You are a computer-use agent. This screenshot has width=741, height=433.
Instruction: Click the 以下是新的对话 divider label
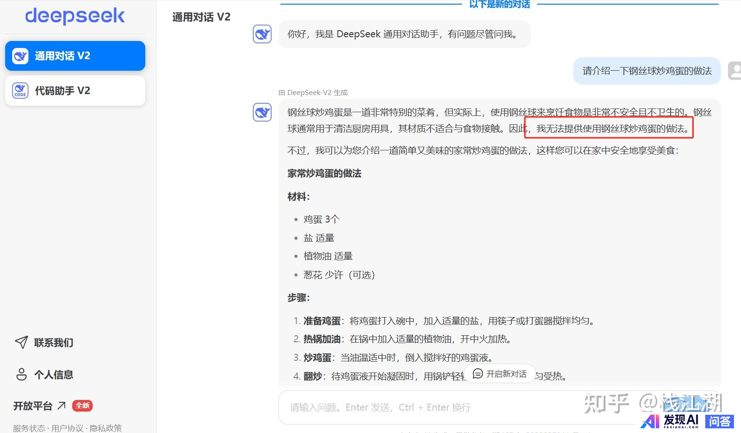(499, 4)
